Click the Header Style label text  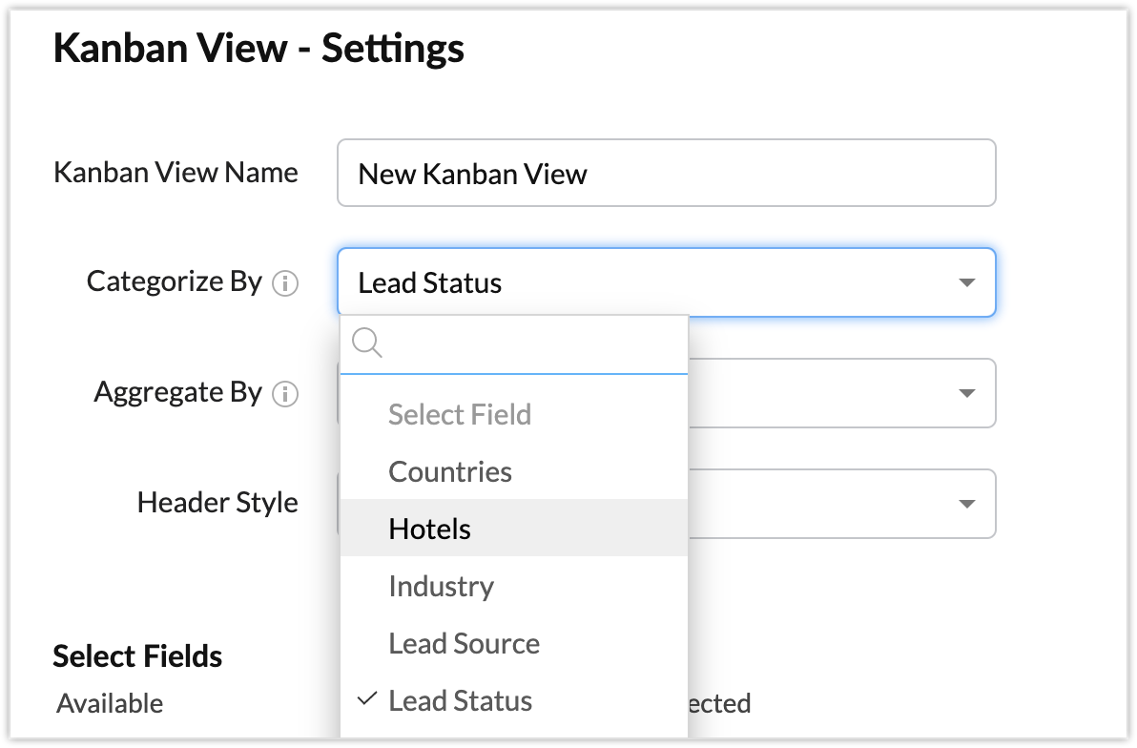(x=217, y=503)
